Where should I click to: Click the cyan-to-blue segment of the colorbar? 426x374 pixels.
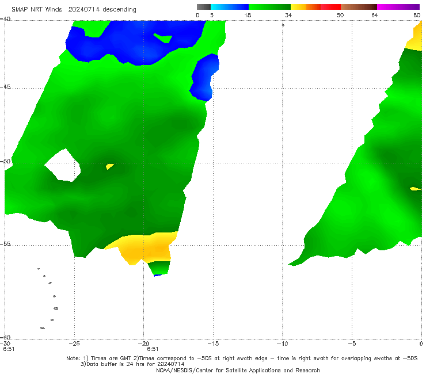[230, 7]
